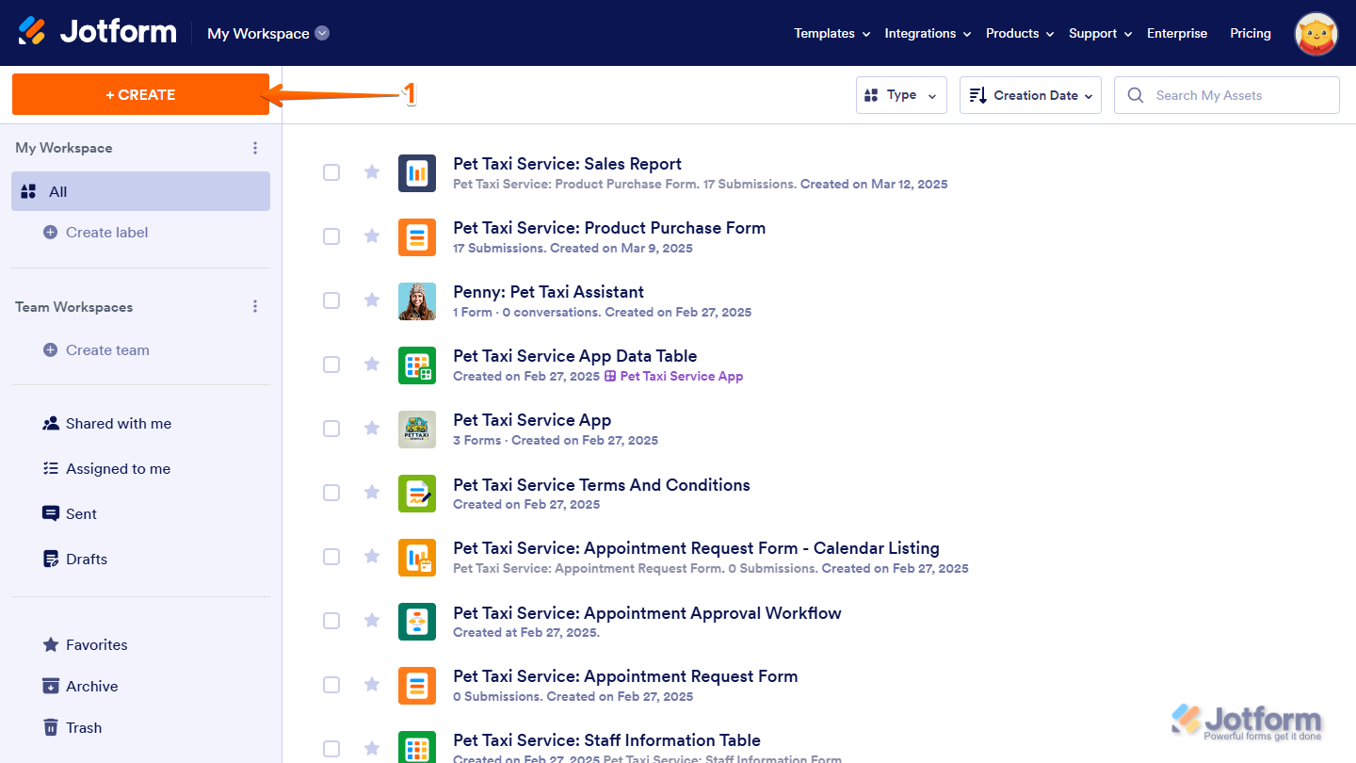Star Pet Taxi Service Terms And Conditions
The height and width of the screenshot is (763, 1356).
pos(372,492)
